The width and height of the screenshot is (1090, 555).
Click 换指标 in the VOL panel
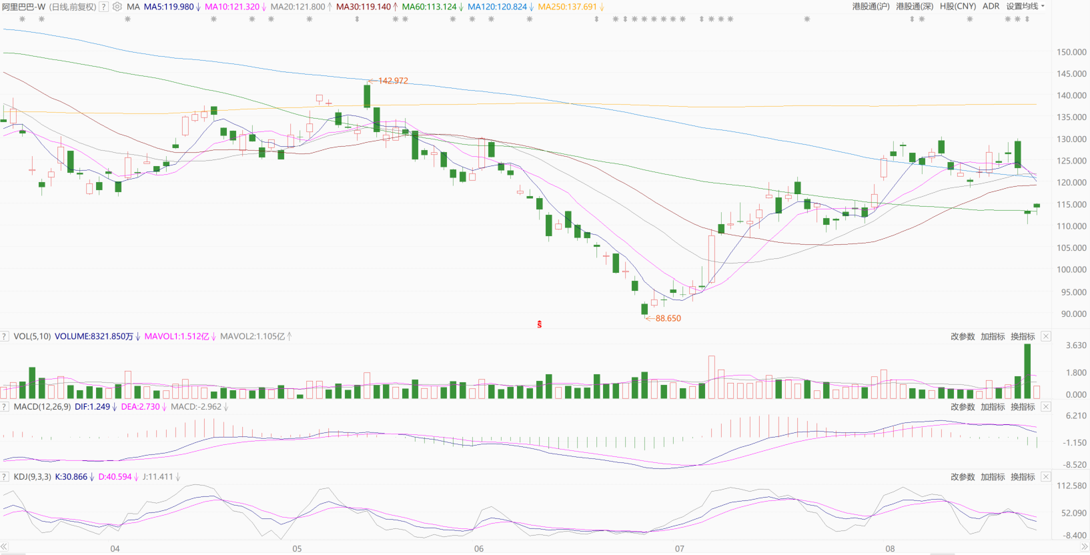coord(1023,337)
